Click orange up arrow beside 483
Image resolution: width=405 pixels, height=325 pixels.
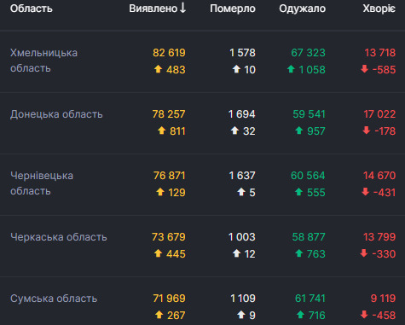[x=158, y=69]
